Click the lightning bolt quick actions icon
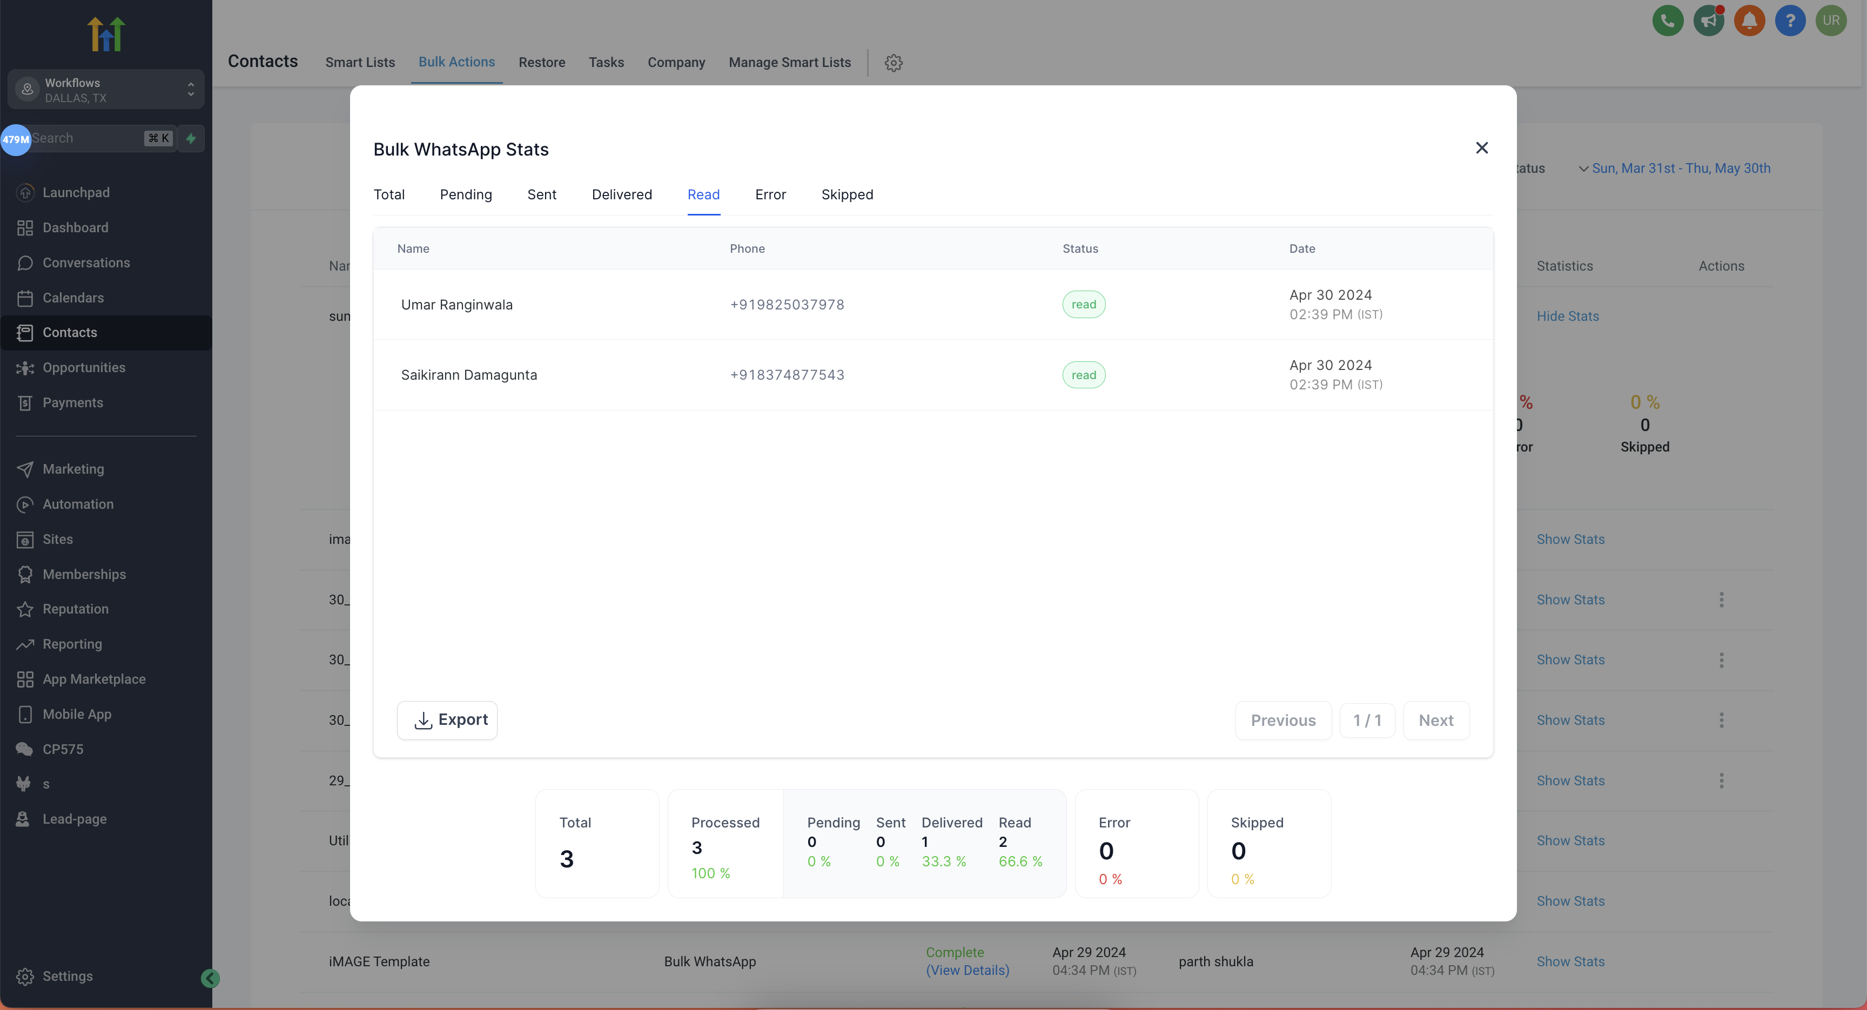 191,138
